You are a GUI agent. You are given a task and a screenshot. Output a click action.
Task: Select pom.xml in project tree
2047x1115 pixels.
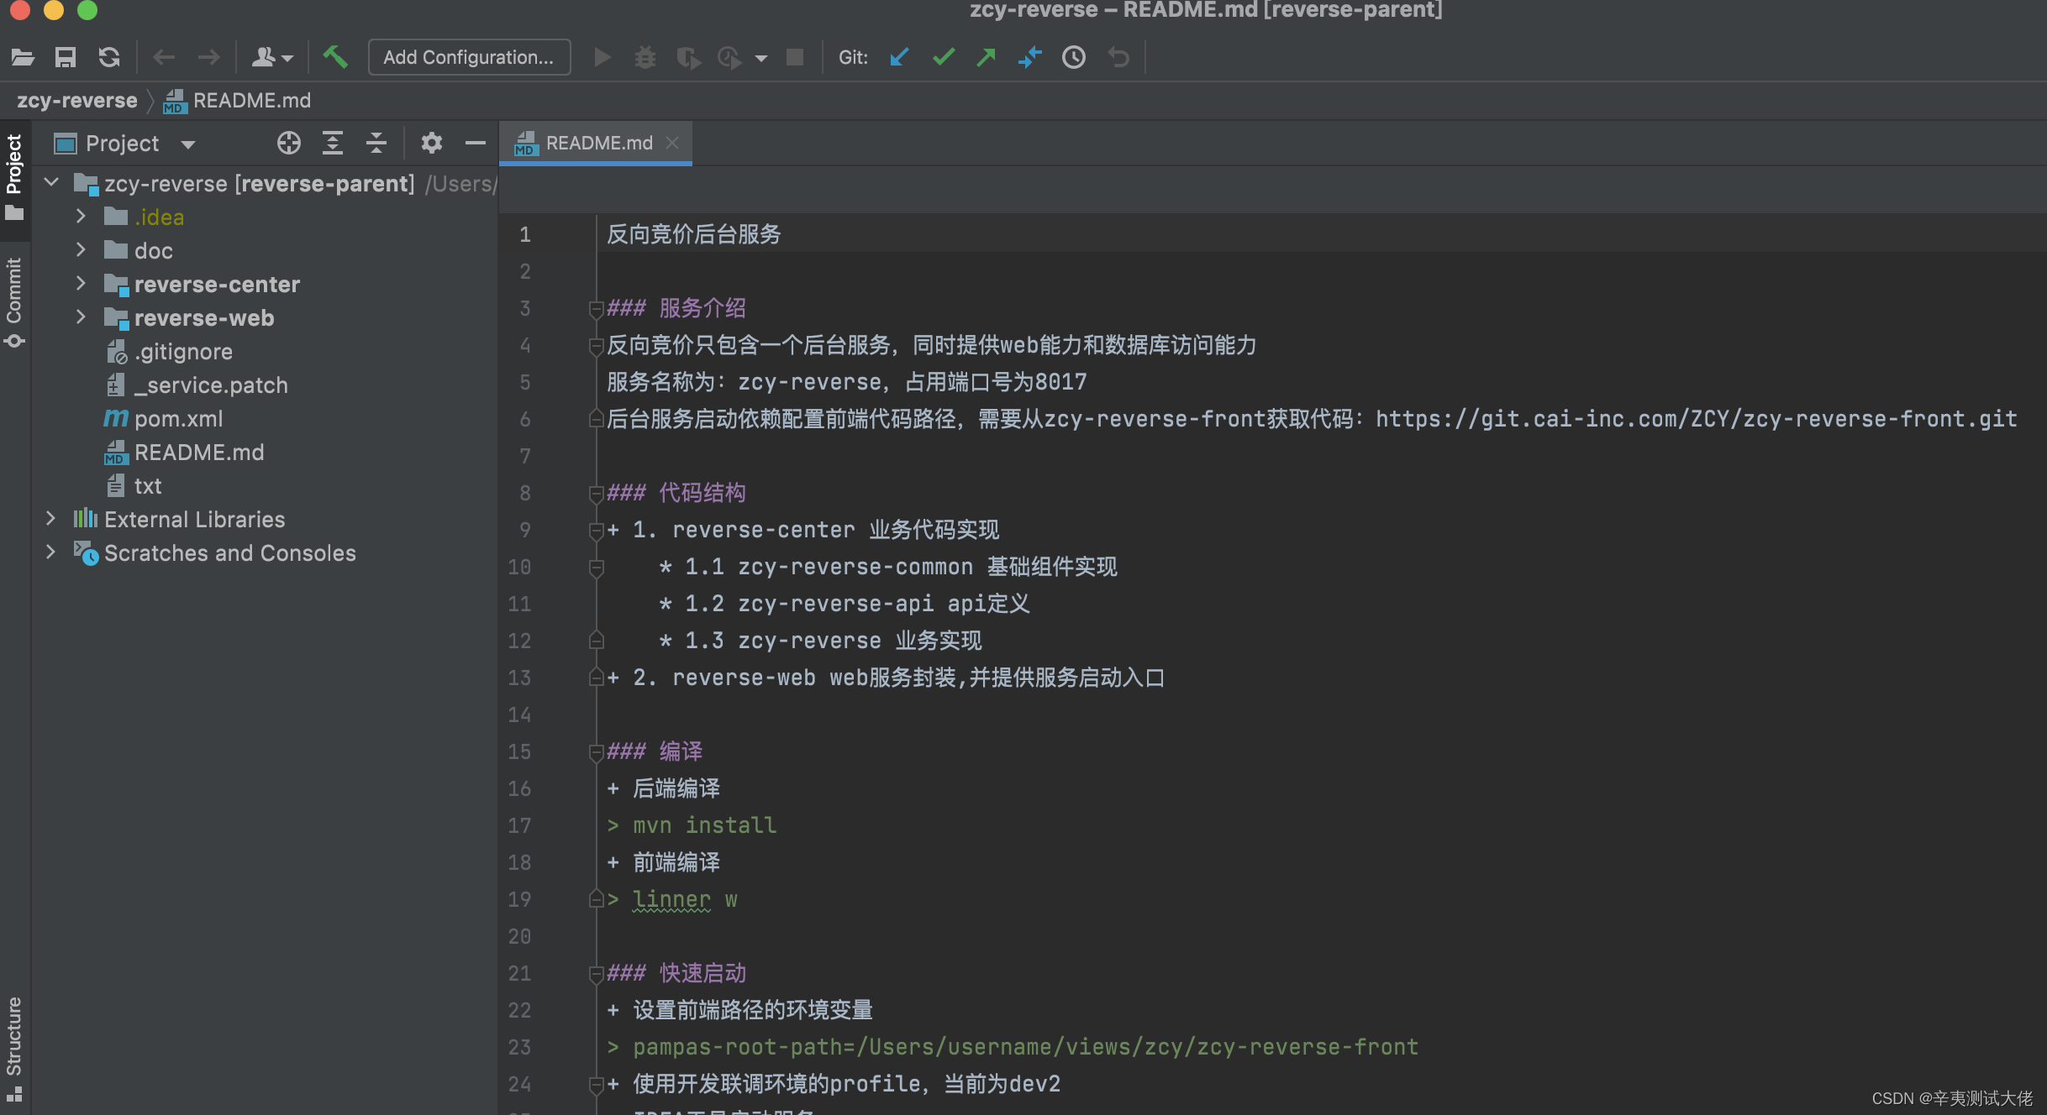(x=178, y=419)
